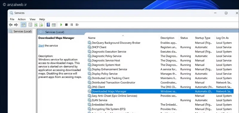Select the Diagnostic Execution Service row
Screen dimensions: 239x113
tap(160, 52)
